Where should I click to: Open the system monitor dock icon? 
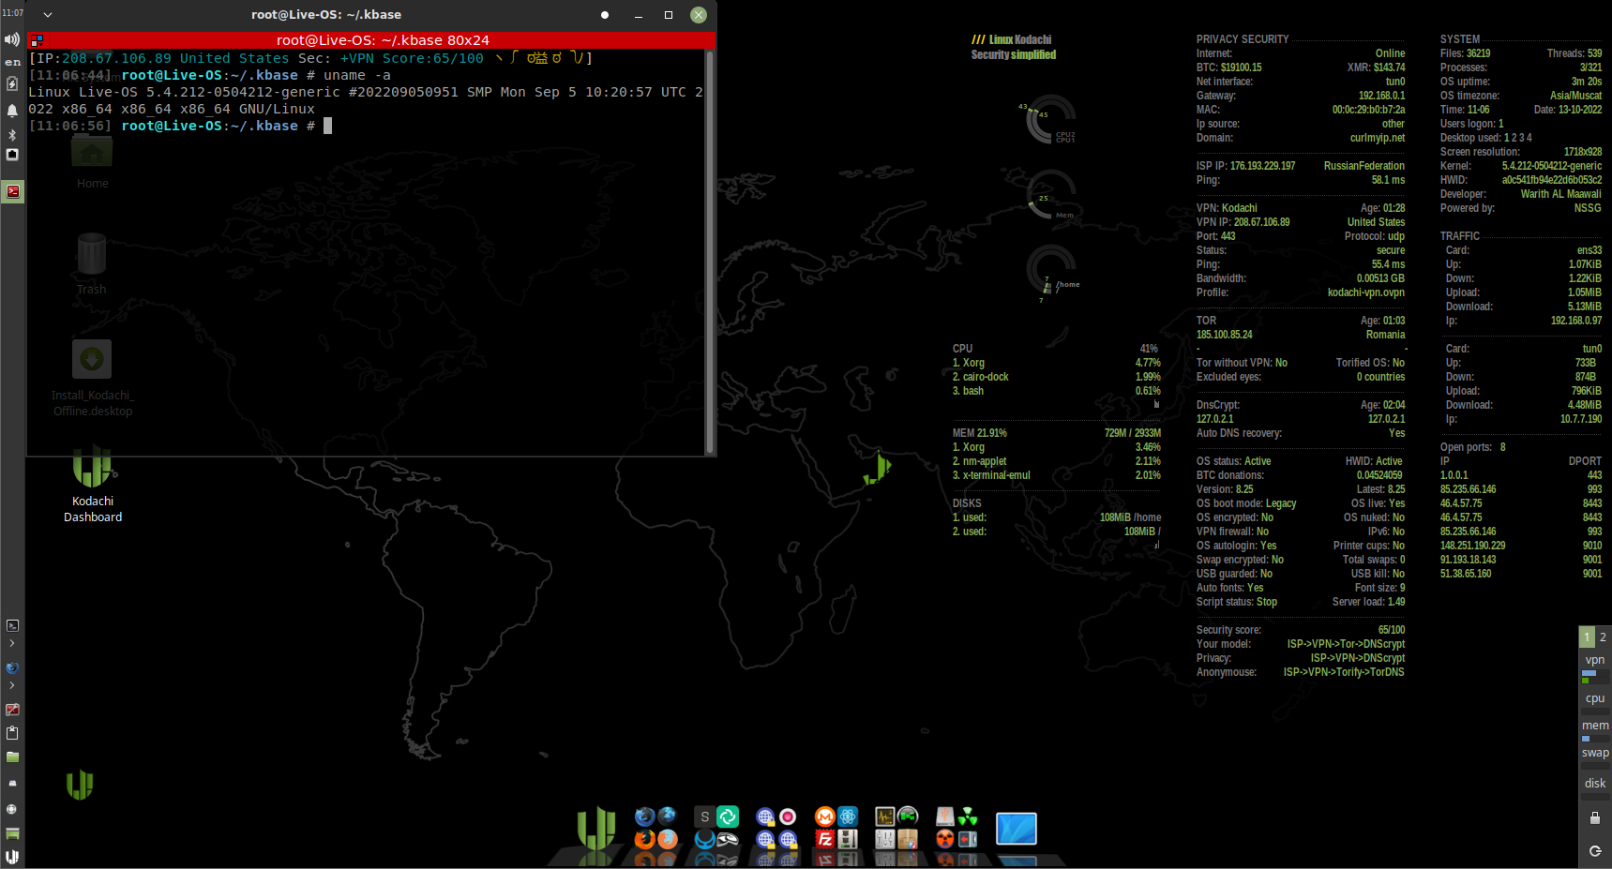(884, 817)
